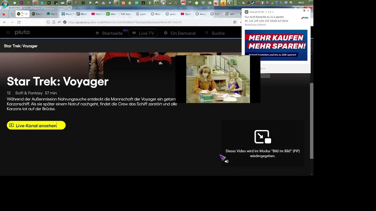Screen dimensions: 376x211
Task: Switch to the 'kinog' tab
Action: [201, 14]
